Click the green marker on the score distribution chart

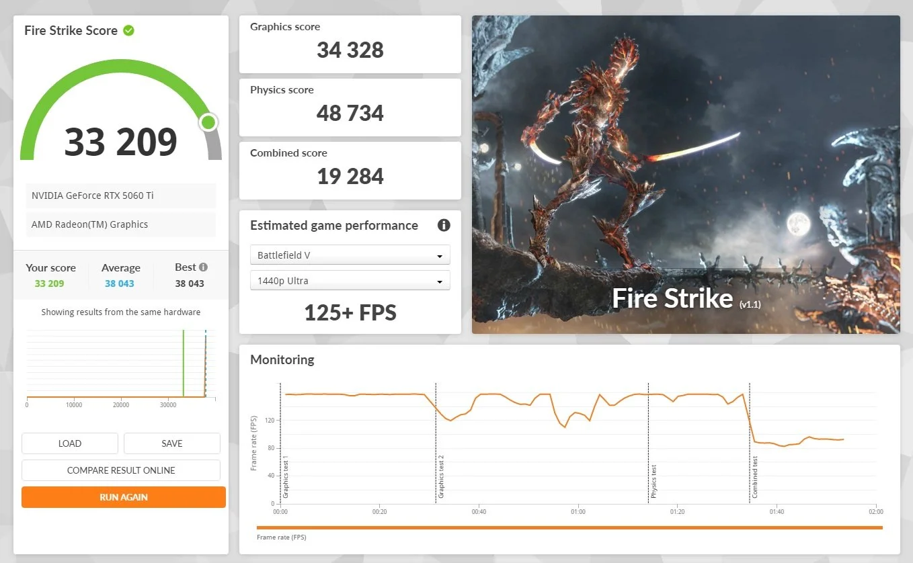point(184,363)
